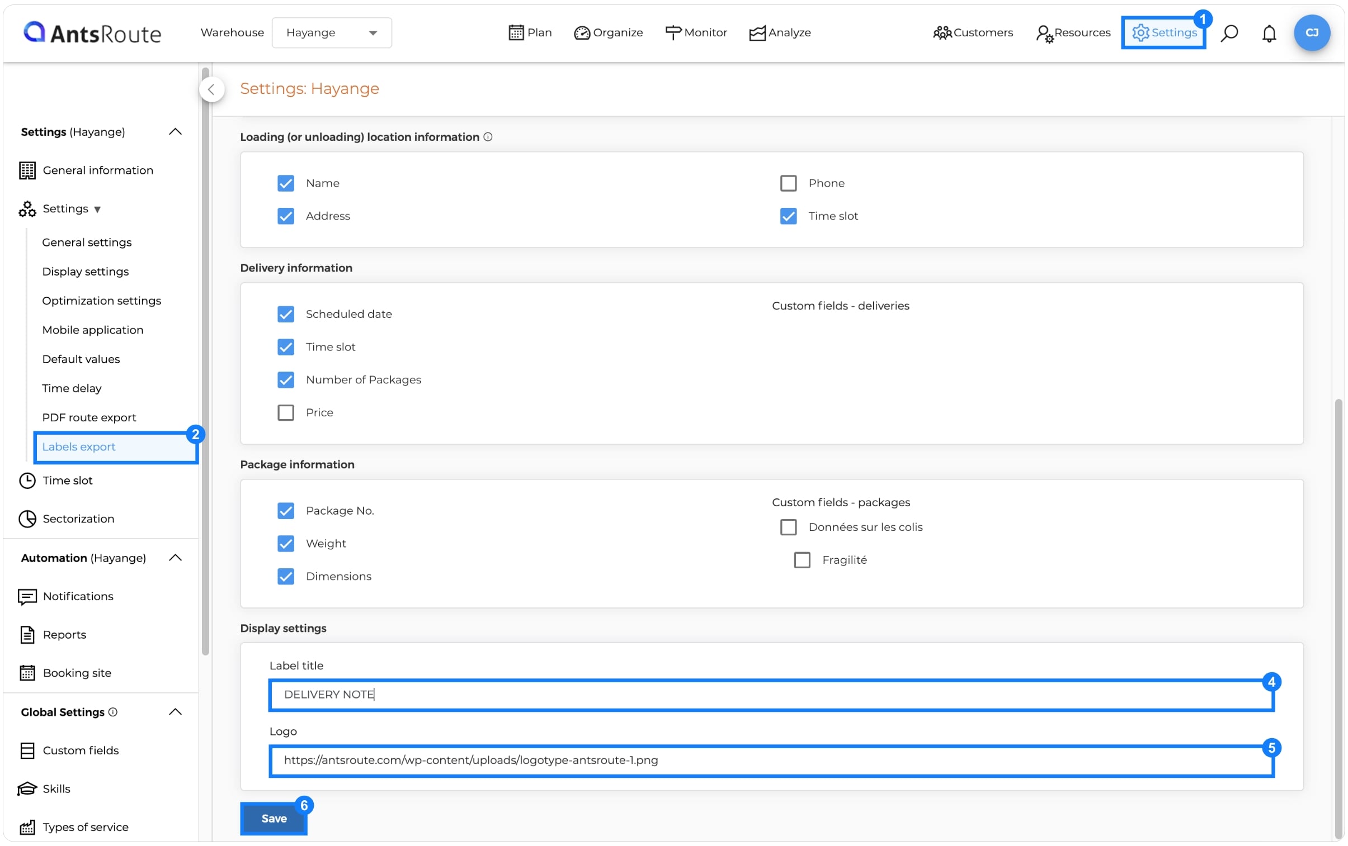Collapse the sidebar with the arrow button
The image size is (1348, 846).
pyautogui.click(x=211, y=89)
